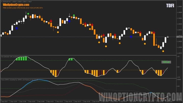Click the current price label on price axis
Screen dimensions: 183x103
tap(179, 37)
